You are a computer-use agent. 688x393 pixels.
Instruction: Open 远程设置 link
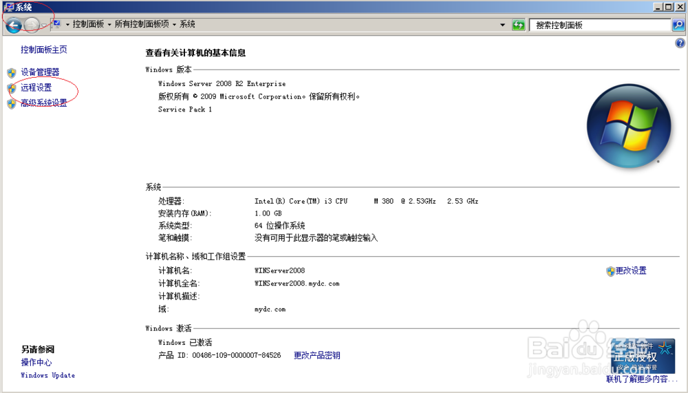36,87
